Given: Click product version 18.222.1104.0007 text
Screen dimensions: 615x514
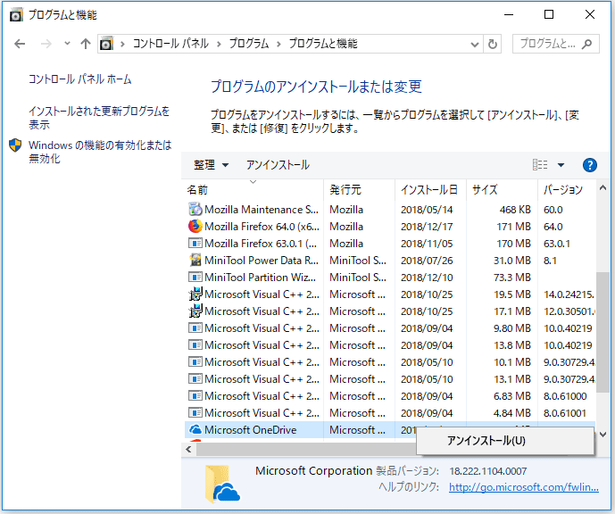Looking at the screenshot, I should [488, 471].
